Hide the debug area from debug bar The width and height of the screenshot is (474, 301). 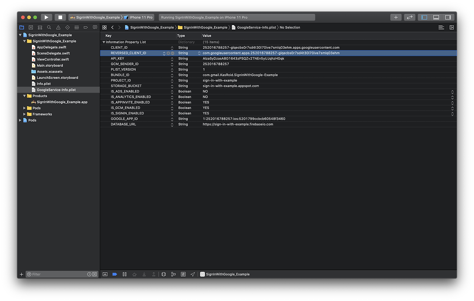[x=105, y=274]
